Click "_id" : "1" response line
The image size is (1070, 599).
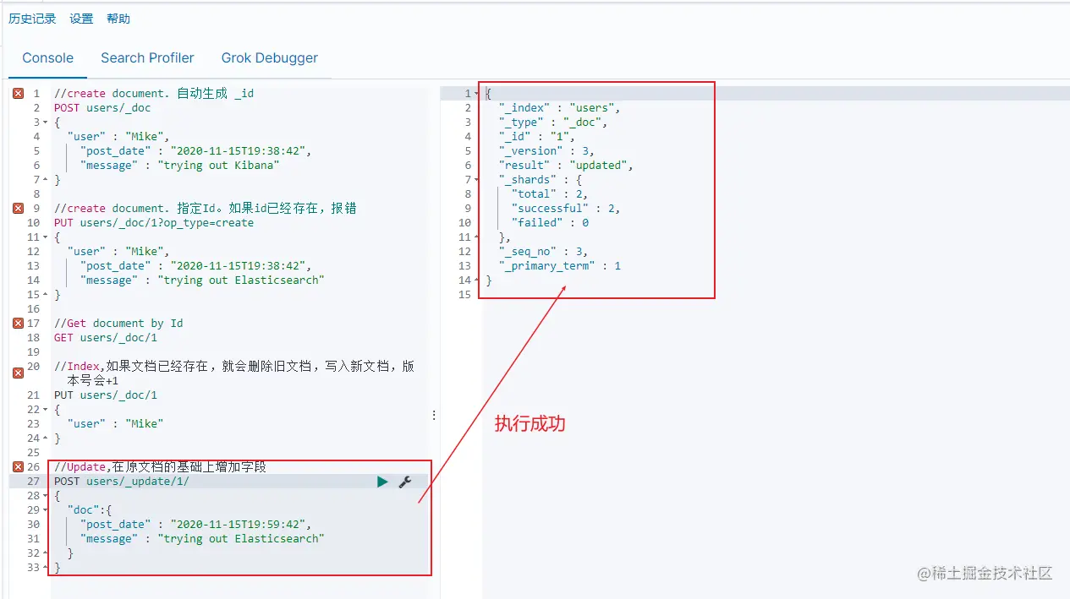click(536, 137)
